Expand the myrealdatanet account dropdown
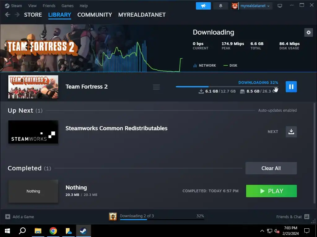The height and width of the screenshot is (237, 317). tap(255, 6)
